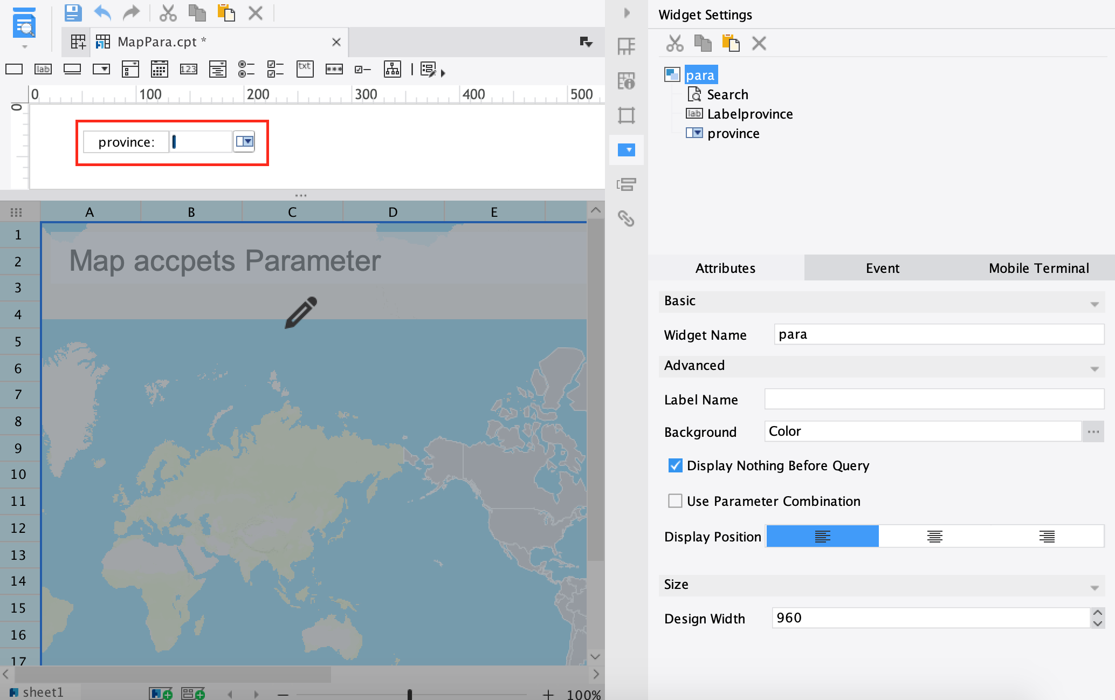Open the hyperlink panel icon in sidebar

click(x=626, y=218)
